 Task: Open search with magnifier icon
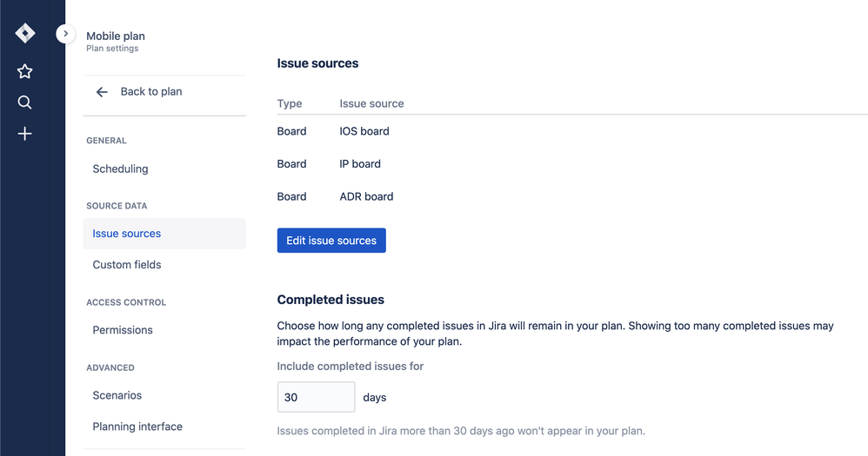(x=25, y=102)
